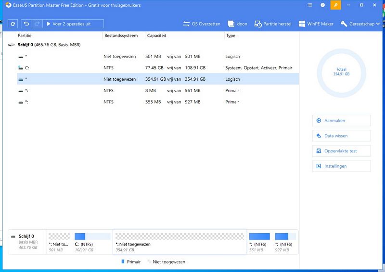Click the Type column header

point(231,36)
